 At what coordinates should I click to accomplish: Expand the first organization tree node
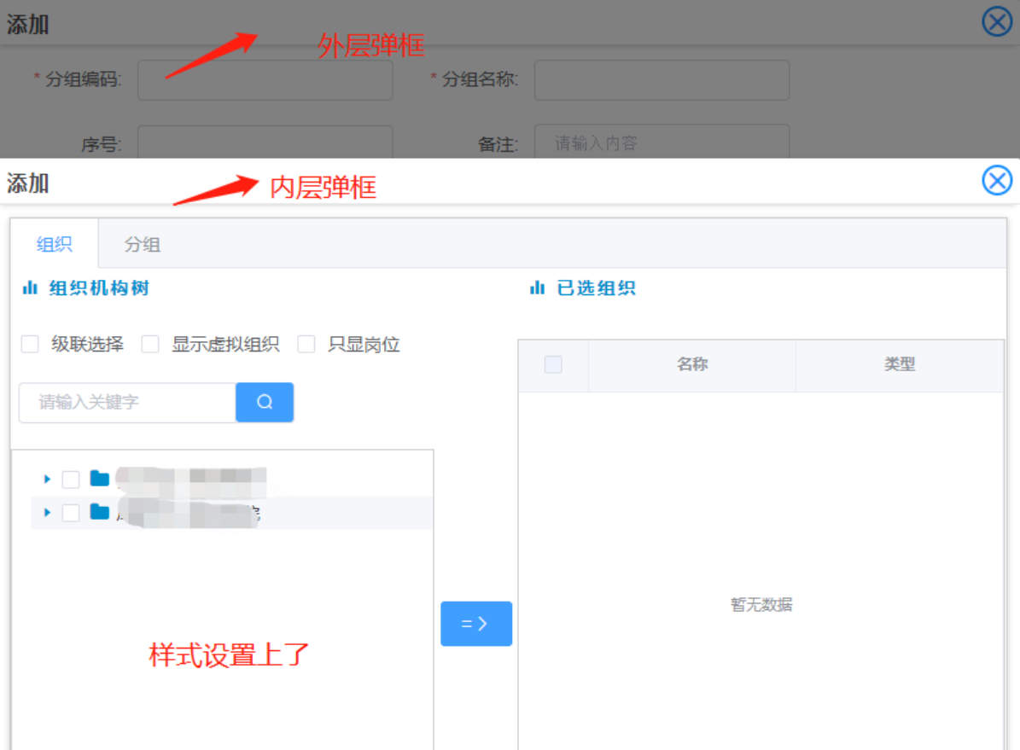pos(47,479)
